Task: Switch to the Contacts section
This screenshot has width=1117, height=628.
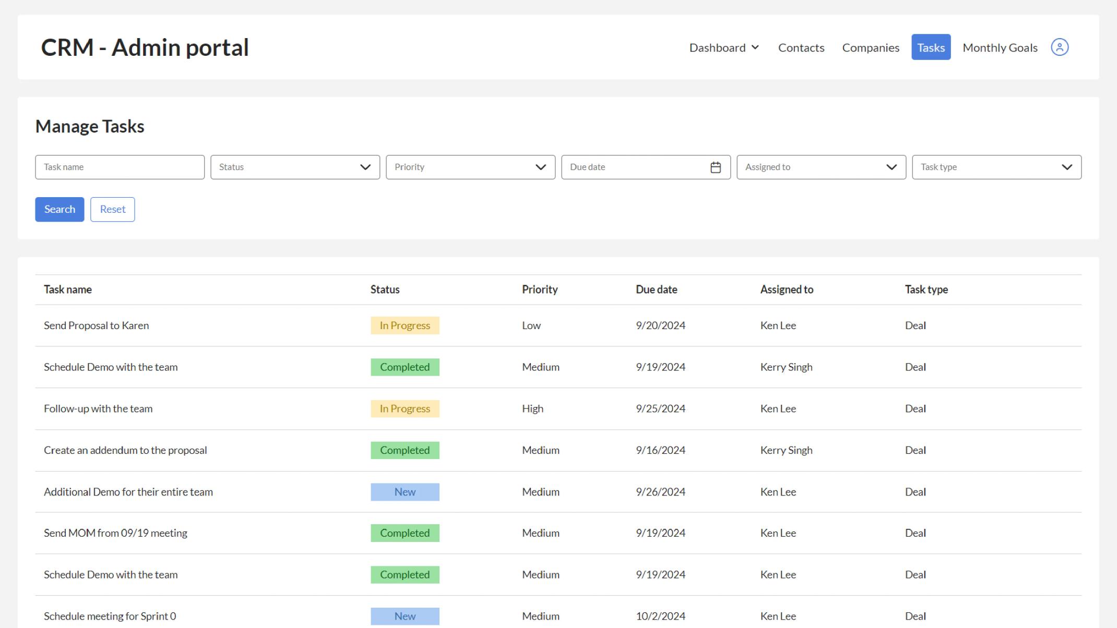Action: [801, 47]
